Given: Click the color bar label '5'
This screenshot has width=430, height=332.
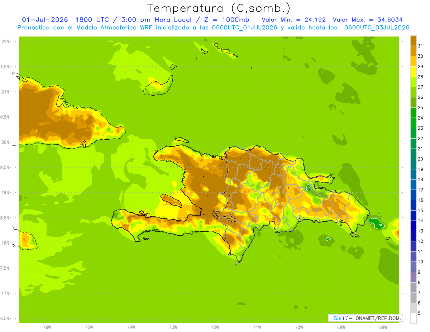Looking at the screenshot, I should tap(419, 313).
